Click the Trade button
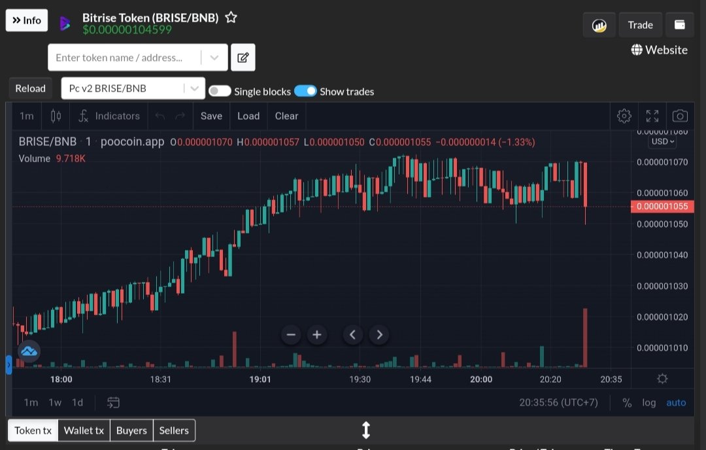This screenshot has width=706, height=450. click(x=640, y=26)
